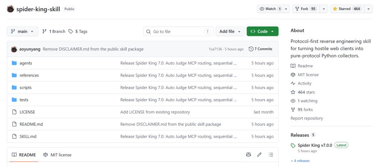
Task: Open the dropdown arrow next to Fork
Action: [x=324, y=9]
